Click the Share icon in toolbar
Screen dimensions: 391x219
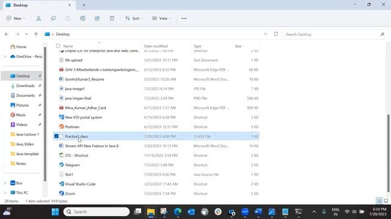(97, 18)
